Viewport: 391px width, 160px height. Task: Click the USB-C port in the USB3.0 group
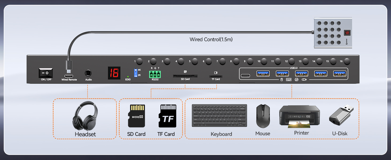coord(245,76)
